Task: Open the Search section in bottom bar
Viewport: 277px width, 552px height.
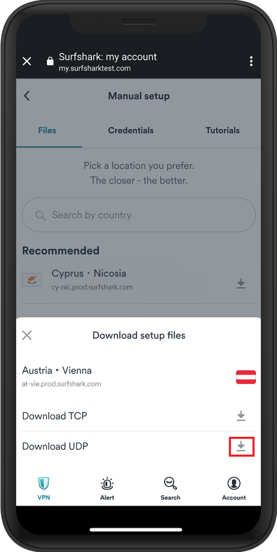Action: [170, 487]
